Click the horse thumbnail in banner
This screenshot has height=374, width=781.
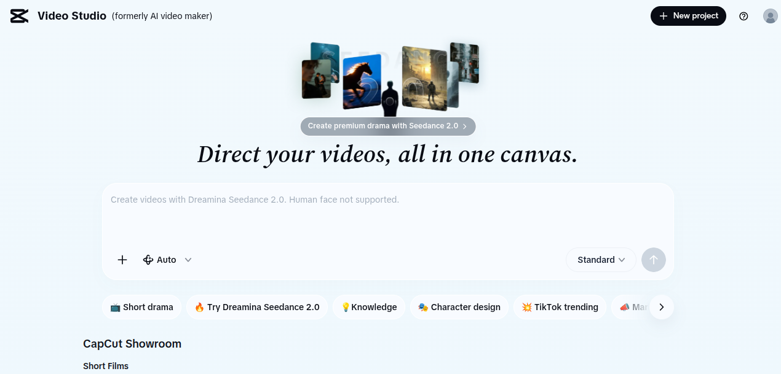(362, 80)
